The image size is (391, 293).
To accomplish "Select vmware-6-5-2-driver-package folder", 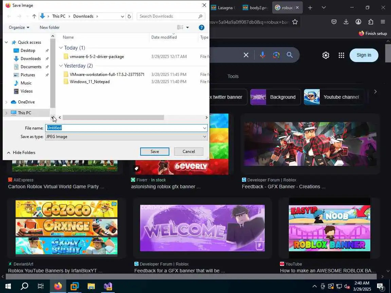I will point(97,57).
